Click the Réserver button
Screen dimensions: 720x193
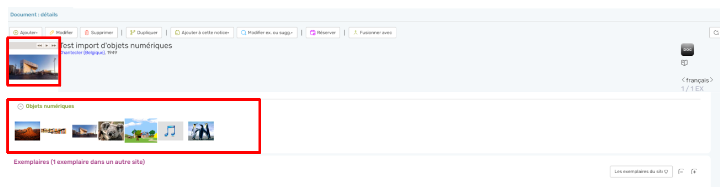coord(323,33)
